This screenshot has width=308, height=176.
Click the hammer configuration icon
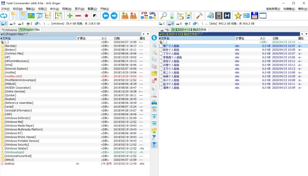[x=199, y=16]
